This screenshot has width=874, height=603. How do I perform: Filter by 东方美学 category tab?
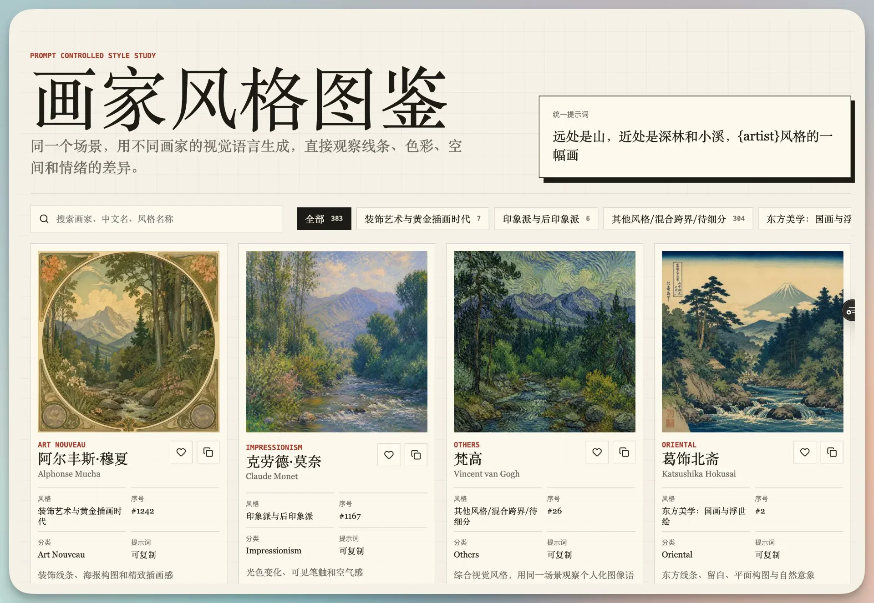pyautogui.click(x=805, y=219)
